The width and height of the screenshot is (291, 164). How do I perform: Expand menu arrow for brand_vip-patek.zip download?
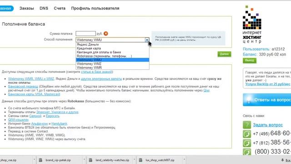tap(84, 159)
